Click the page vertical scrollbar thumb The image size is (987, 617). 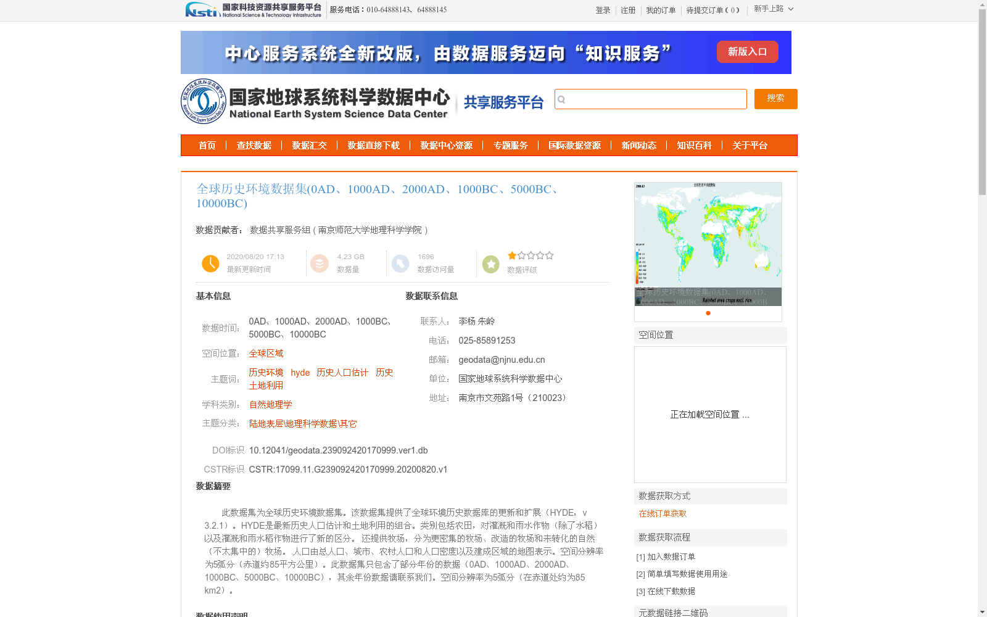coord(982,102)
